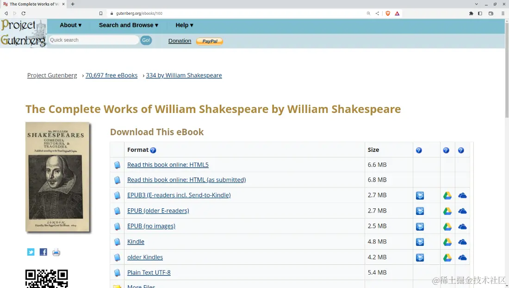The height and width of the screenshot is (288, 509).
Task: Click the zoom magnifier icon in address bar
Action: pos(368,13)
